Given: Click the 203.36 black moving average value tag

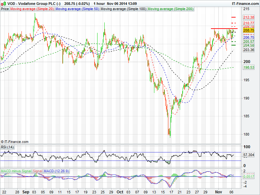Looking at the screenshot, I should 248,50.
